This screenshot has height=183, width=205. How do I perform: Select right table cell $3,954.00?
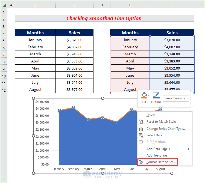172,75
